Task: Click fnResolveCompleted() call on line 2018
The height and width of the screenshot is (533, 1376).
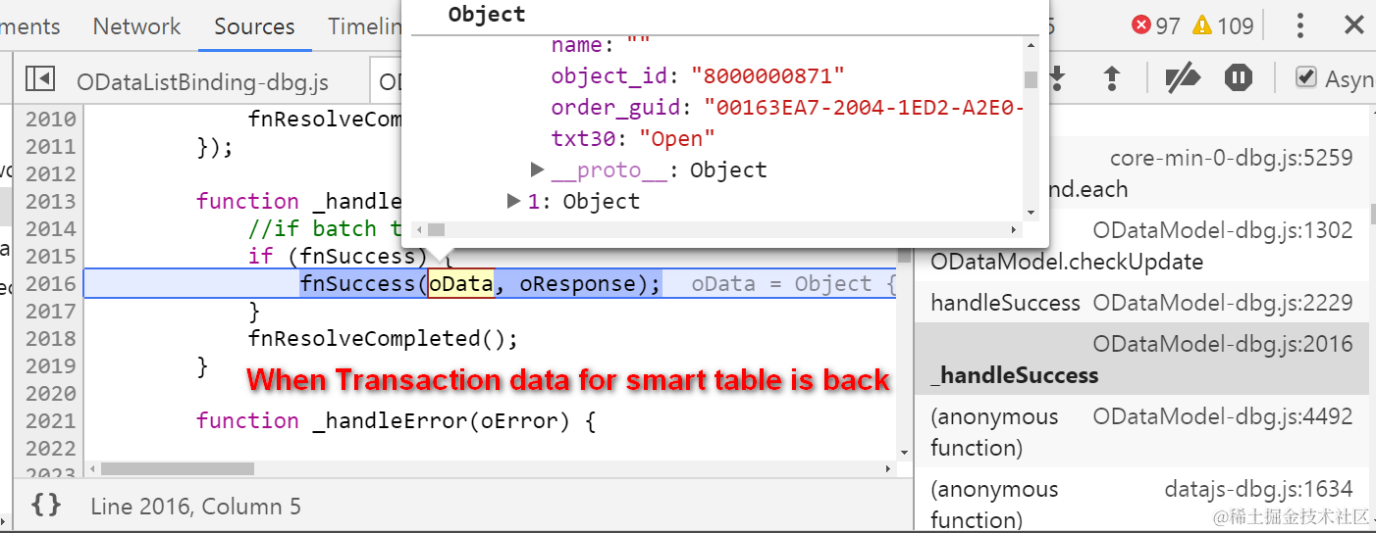Action: click(x=383, y=339)
